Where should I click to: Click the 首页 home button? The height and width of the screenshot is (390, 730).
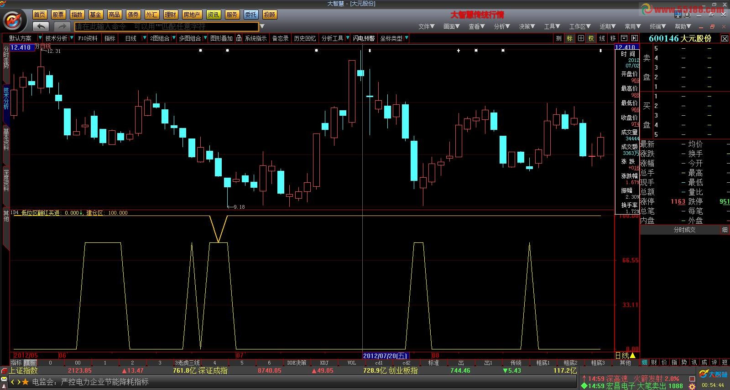40,15
